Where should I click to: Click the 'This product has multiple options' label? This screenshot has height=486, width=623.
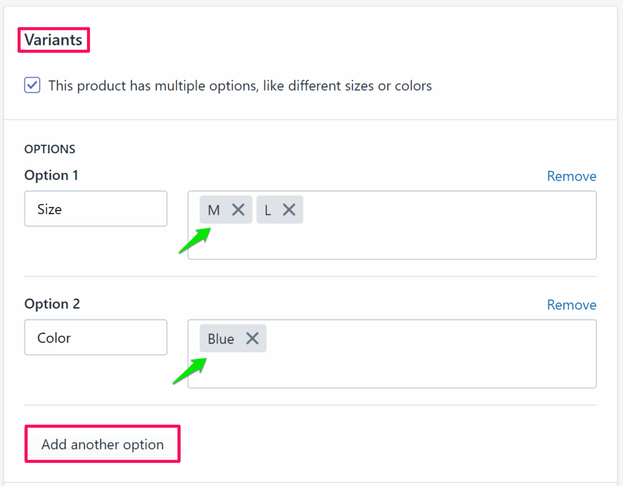tap(240, 86)
